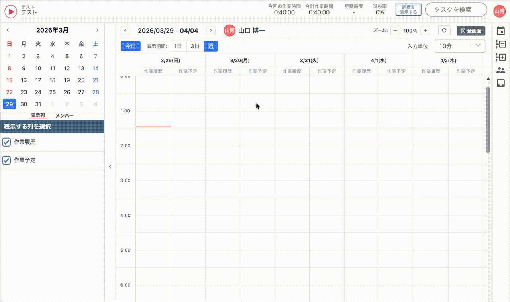510x302 pixels.
Task: Click the bottom panel icon on right sidebar
Action: [x=501, y=82]
